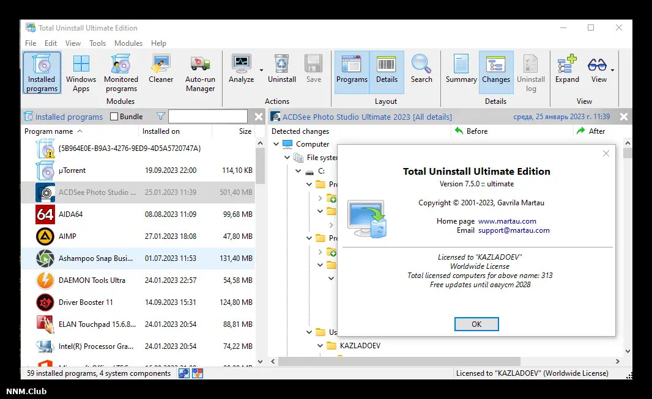Image resolution: width=652 pixels, height=399 pixels.
Task: Launch the Cleaner tool
Action: pyautogui.click(x=160, y=69)
